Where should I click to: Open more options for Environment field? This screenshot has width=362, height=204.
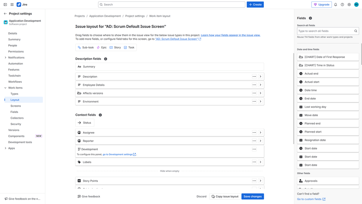pos(254,102)
